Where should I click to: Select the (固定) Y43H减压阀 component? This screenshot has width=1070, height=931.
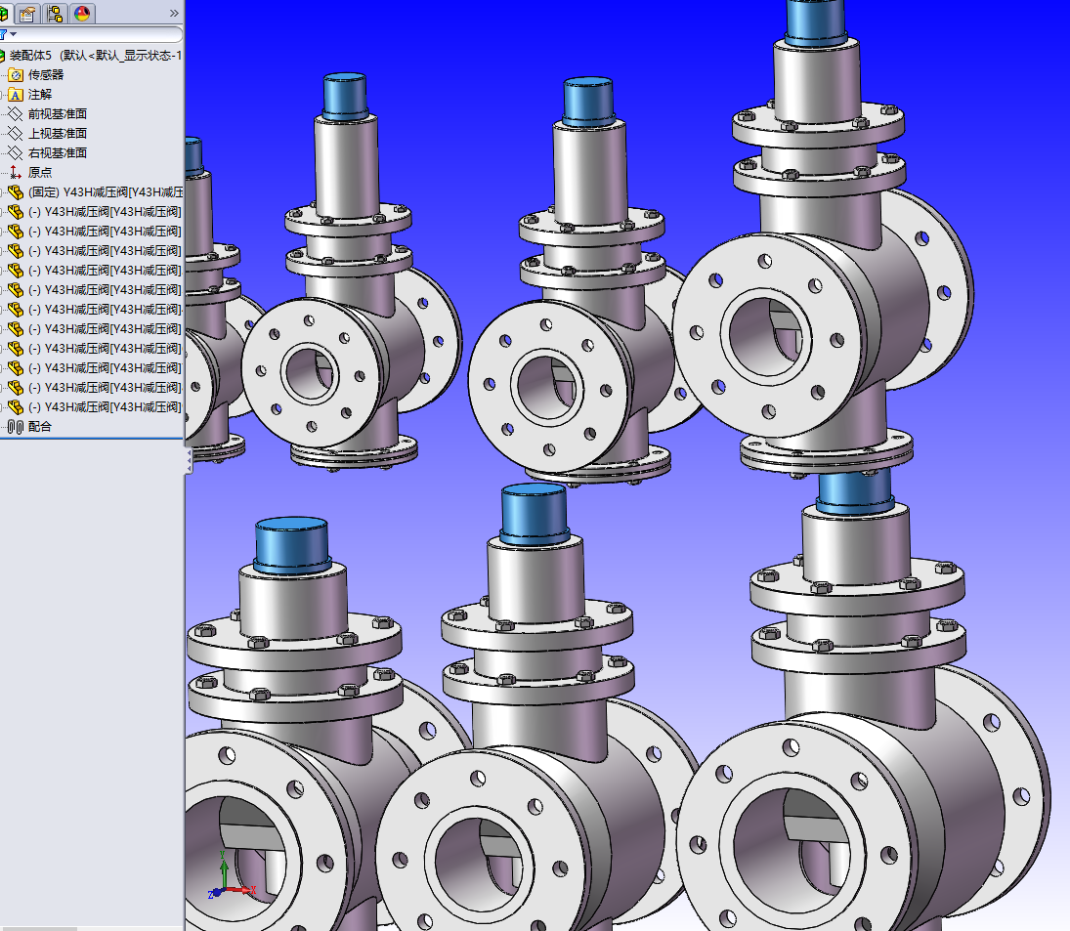click(x=96, y=192)
